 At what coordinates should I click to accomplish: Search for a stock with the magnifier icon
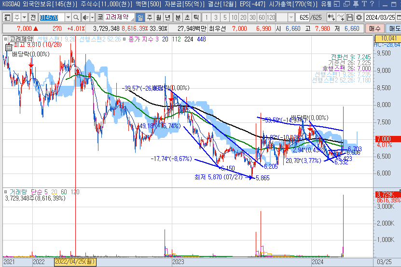tap(76, 17)
